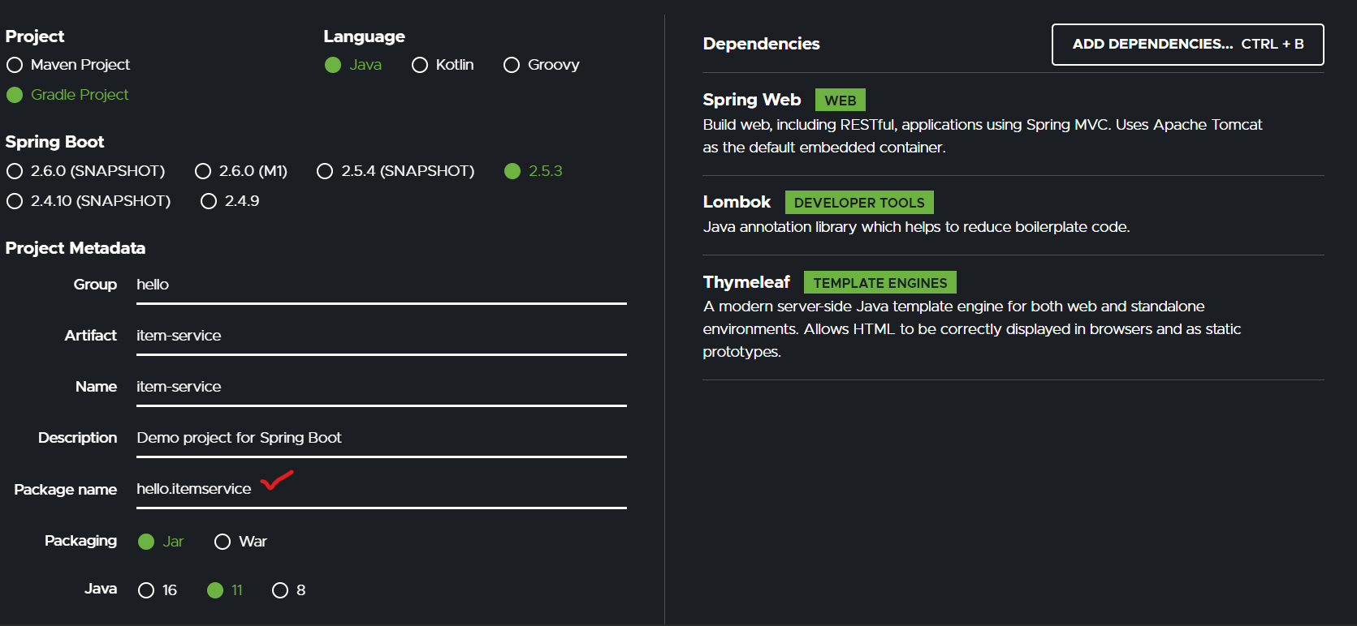Select Spring Boot version 2.4.9
The width and height of the screenshot is (1357, 626).
(x=230, y=201)
